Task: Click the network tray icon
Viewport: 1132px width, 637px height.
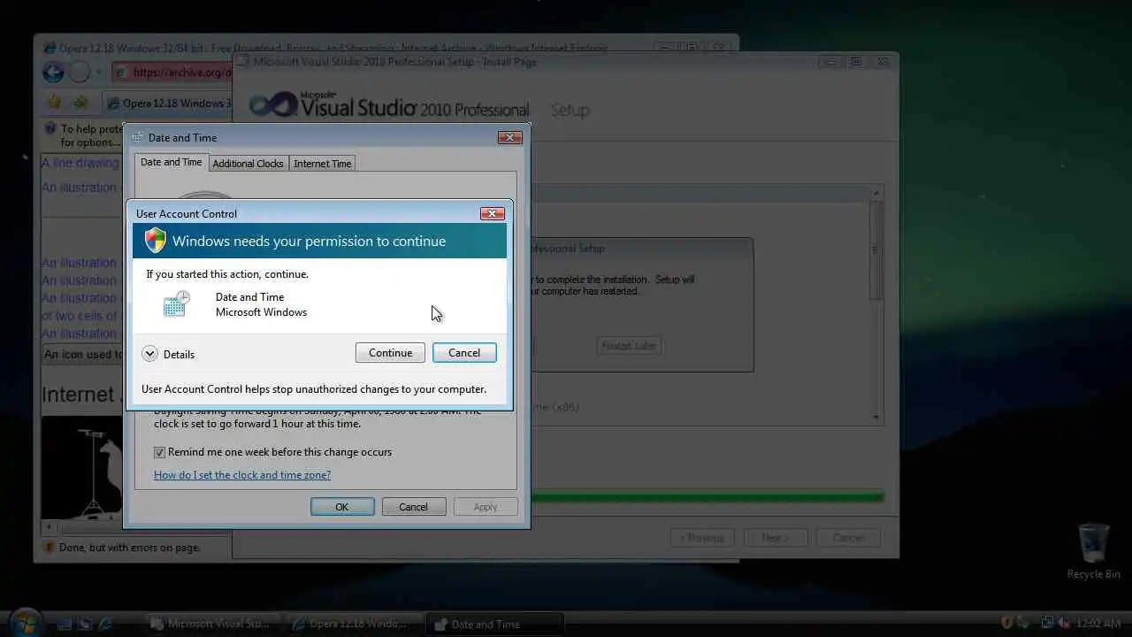Action: [x=1047, y=623]
